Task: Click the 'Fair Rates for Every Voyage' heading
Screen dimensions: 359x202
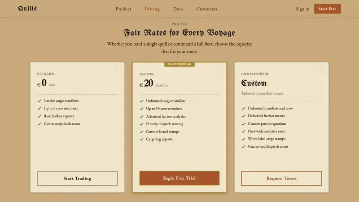Action: tap(179, 32)
